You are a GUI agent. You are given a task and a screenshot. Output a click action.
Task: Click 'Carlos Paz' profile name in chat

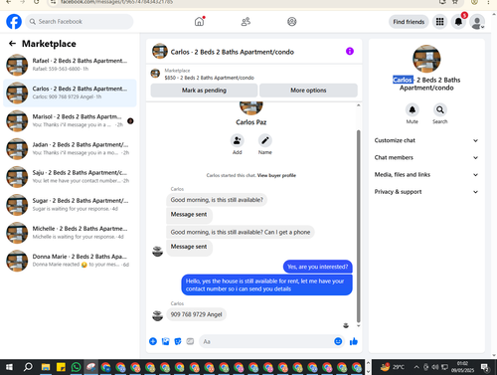[x=251, y=122]
